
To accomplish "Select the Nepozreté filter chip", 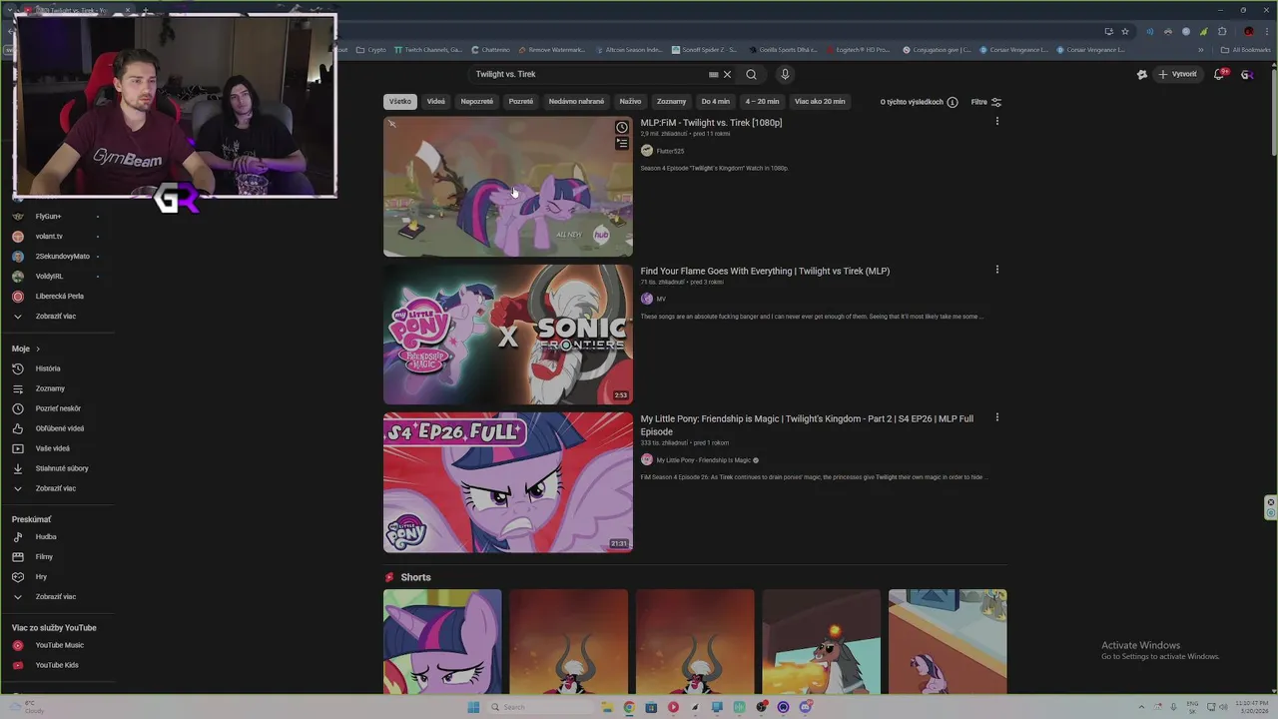I will click(476, 102).
